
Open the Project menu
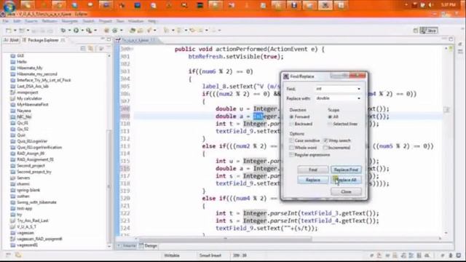105,21
